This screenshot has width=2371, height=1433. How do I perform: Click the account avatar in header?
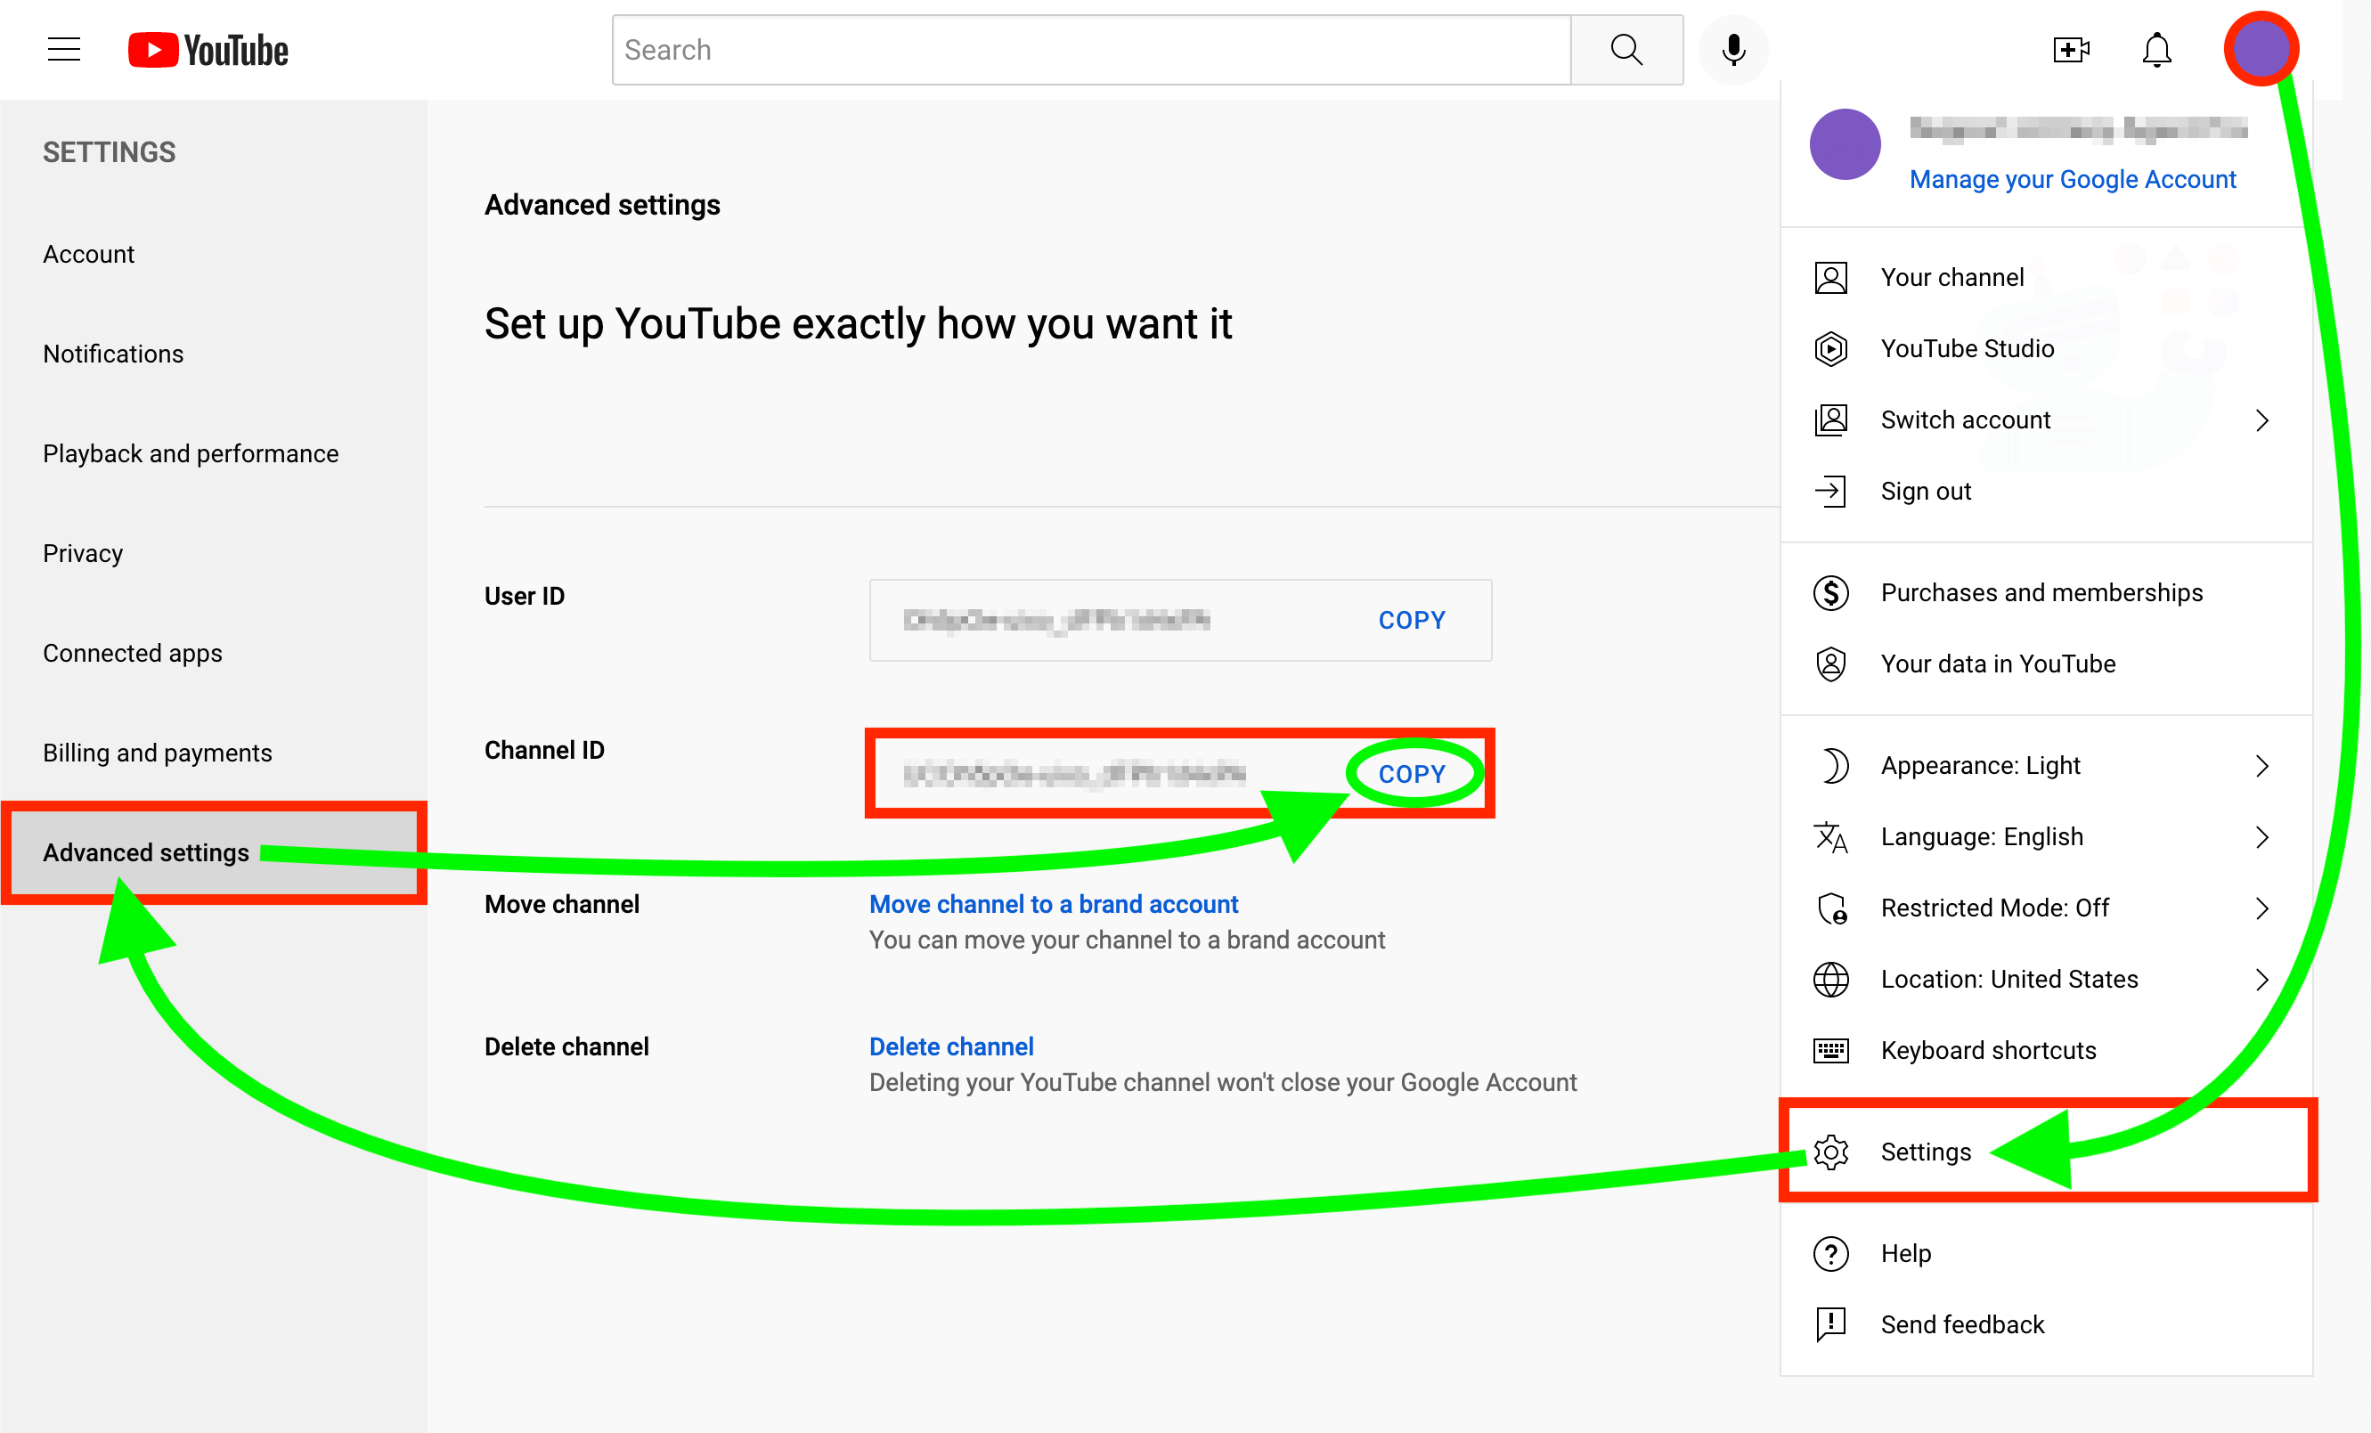pos(2261,49)
